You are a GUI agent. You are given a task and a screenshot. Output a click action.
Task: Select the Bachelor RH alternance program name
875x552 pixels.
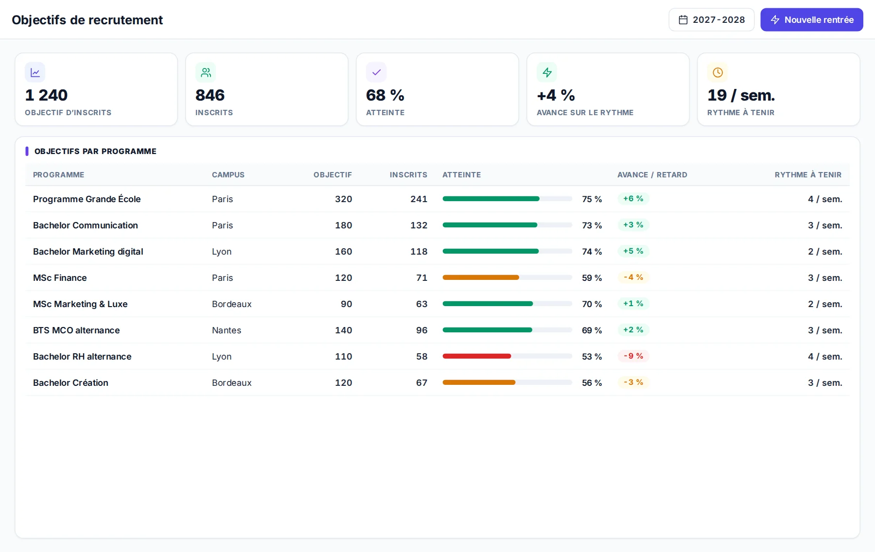[82, 357]
